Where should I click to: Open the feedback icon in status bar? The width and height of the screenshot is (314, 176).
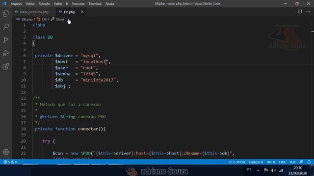301,162
